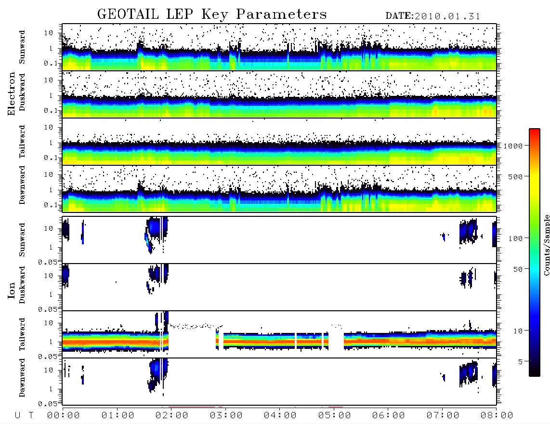Click the 05:00 time tick label
This screenshot has width=550, height=424.
(335, 416)
